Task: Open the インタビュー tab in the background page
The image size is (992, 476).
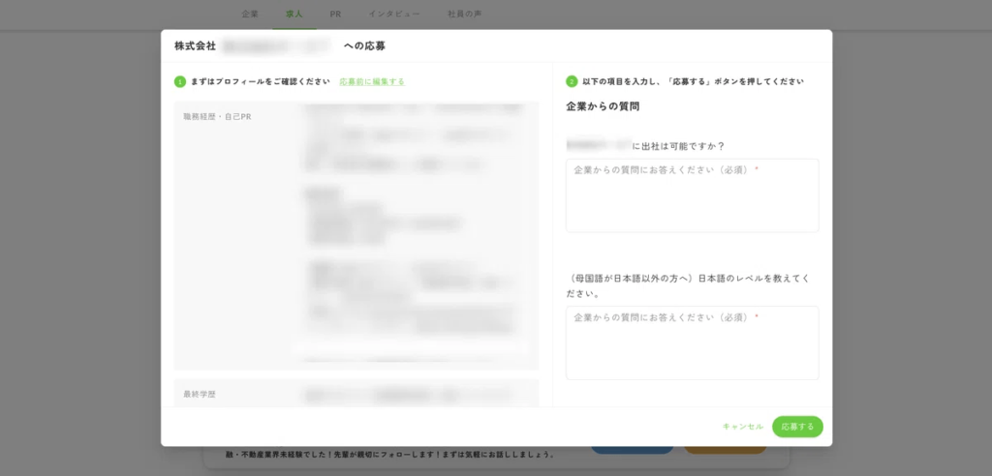Action: pos(394,14)
